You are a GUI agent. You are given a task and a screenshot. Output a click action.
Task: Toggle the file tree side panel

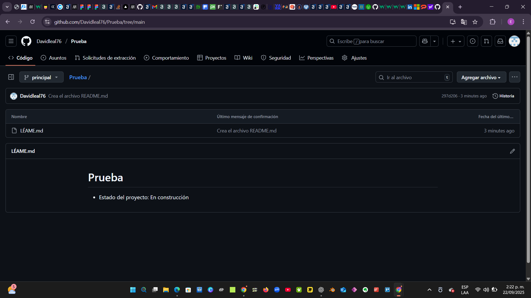click(11, 77)
